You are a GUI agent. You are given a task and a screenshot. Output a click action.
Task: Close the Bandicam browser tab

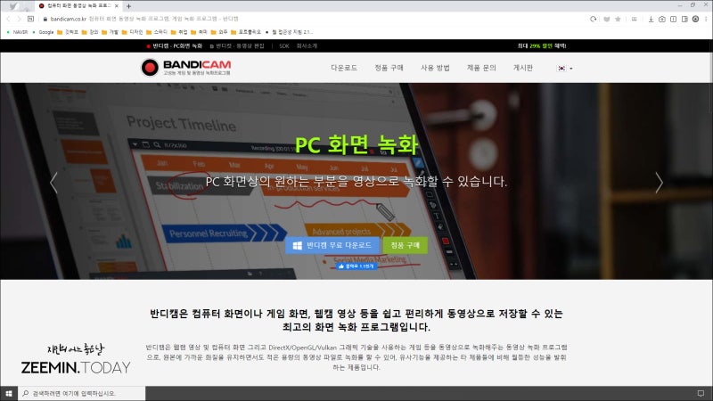click(117, 6)
